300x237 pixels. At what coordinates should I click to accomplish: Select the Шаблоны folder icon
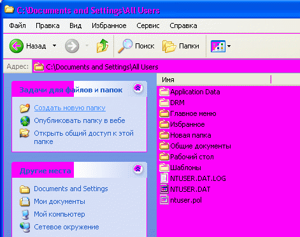(164, 168)
